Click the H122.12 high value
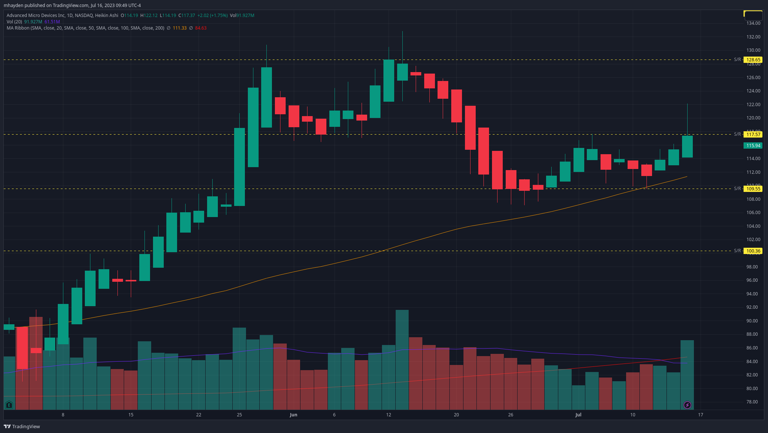Screen dimensions: 768x433 [149, 16]
